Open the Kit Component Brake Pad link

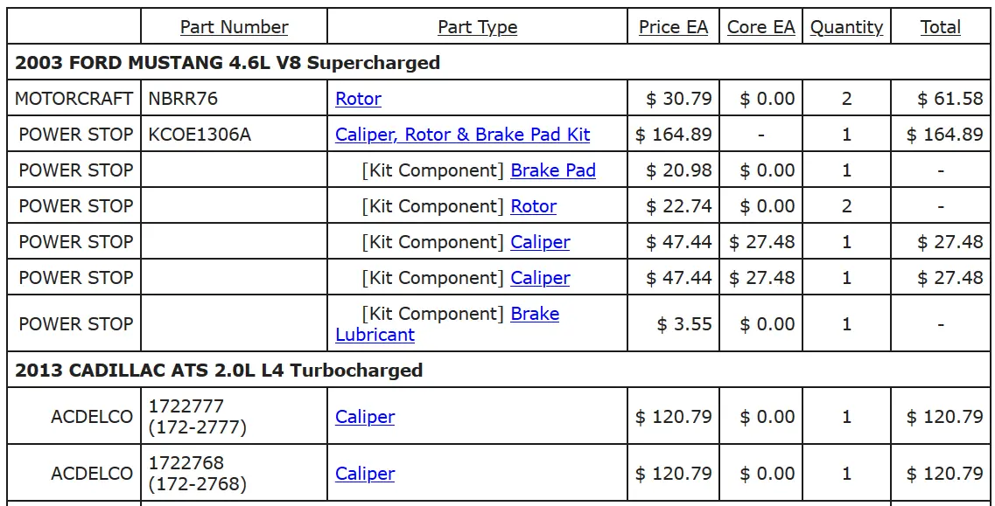[x=553, y=170]
